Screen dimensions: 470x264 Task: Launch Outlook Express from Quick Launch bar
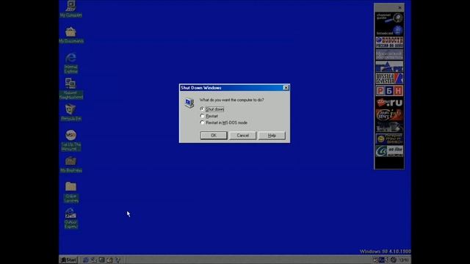(x=94, y=260)
